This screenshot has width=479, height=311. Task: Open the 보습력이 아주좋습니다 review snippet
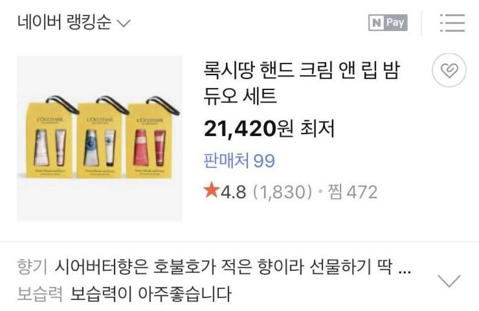151,294
